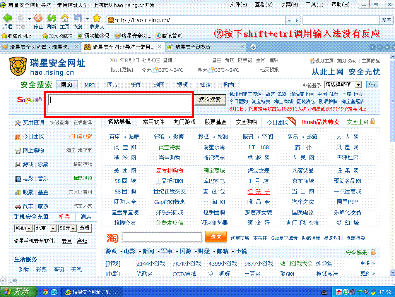Viewport: 395px width, 297px height.
Task: Open the 收藏(B) menu
Action: [289, 5]
